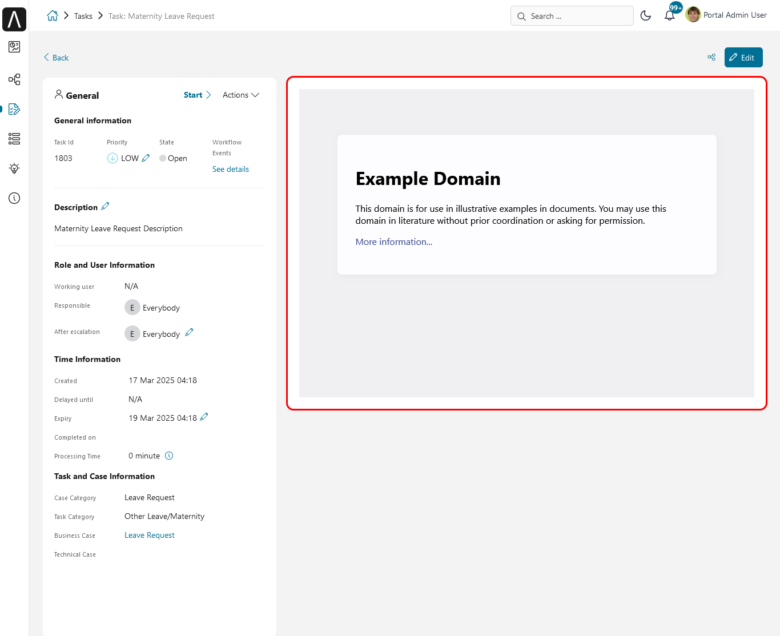The image size is (780, 636).
Task: Click the Task: Maternity Leave Request breadcrumb
Action: [x=162, y=16]
